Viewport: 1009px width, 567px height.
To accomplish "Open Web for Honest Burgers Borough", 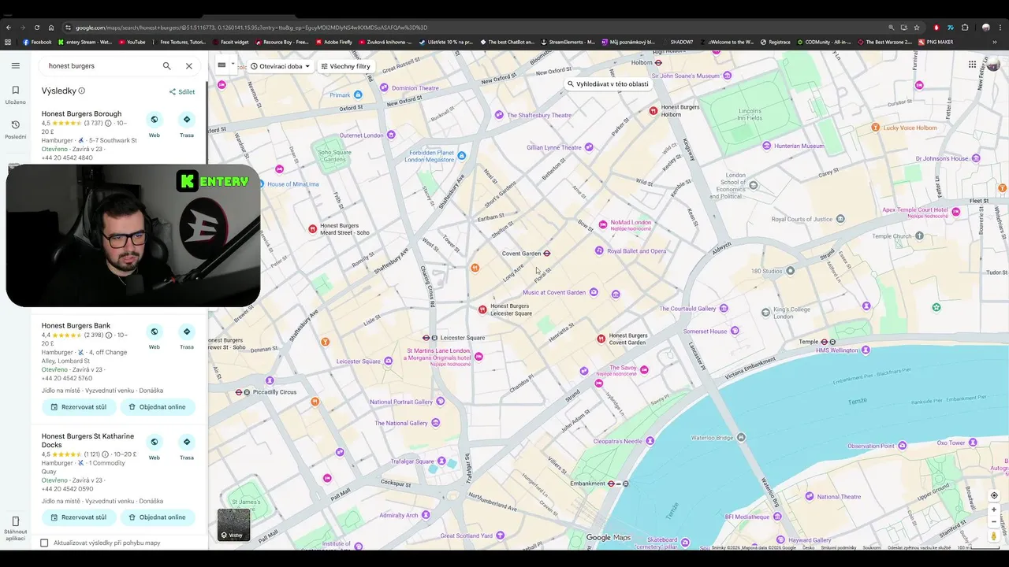I will point(155,124).
